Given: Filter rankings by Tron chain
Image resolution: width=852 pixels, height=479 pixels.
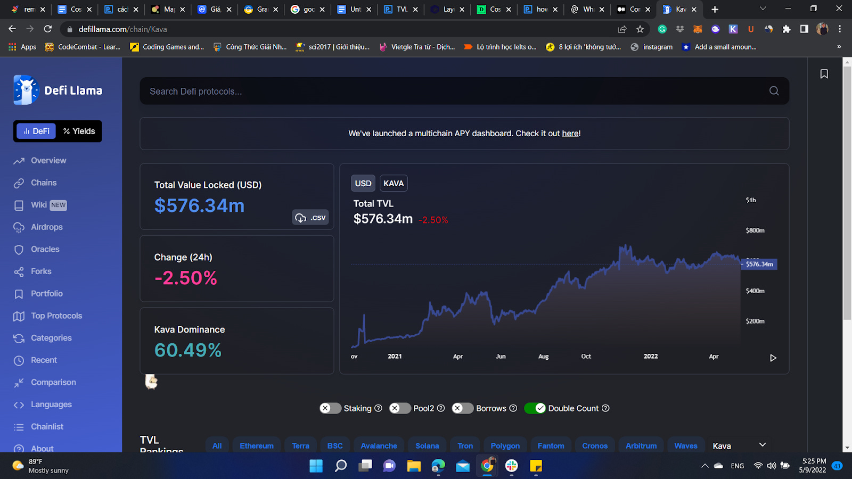Looking at the screenshot, I should (465, 446).
